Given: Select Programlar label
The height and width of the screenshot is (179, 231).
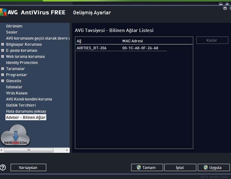Looking at the screenshot, I should pos(16,75).
